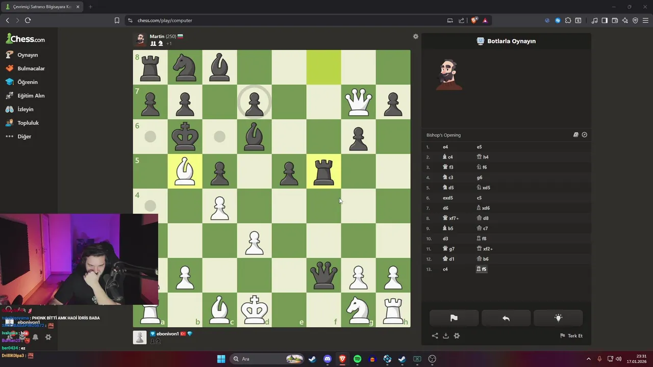Click the browser reload icon
The height and width of the screenshot is (367, 653).
pos(28,20)
